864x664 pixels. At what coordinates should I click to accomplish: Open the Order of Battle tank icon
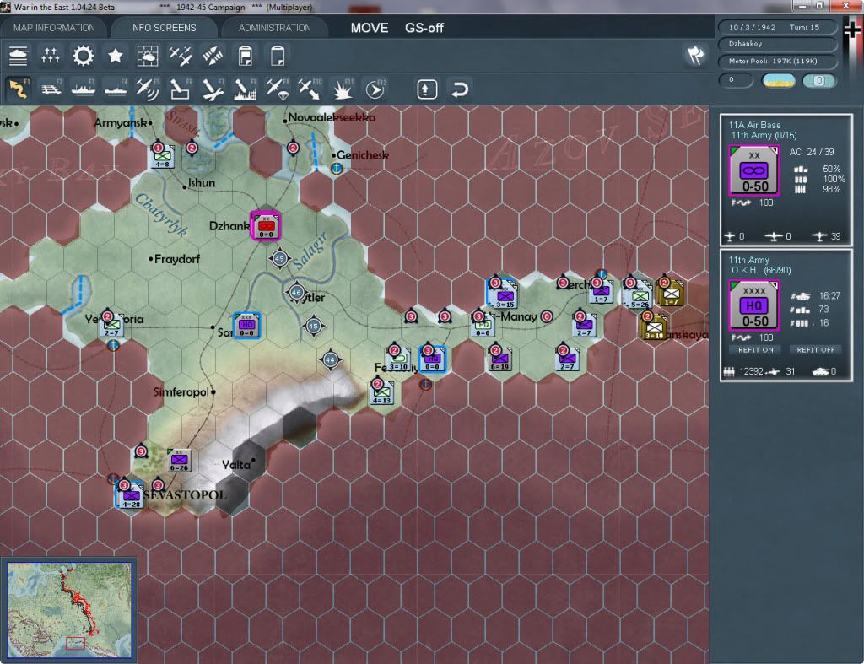pyautogui.click(x=19, y=56)
